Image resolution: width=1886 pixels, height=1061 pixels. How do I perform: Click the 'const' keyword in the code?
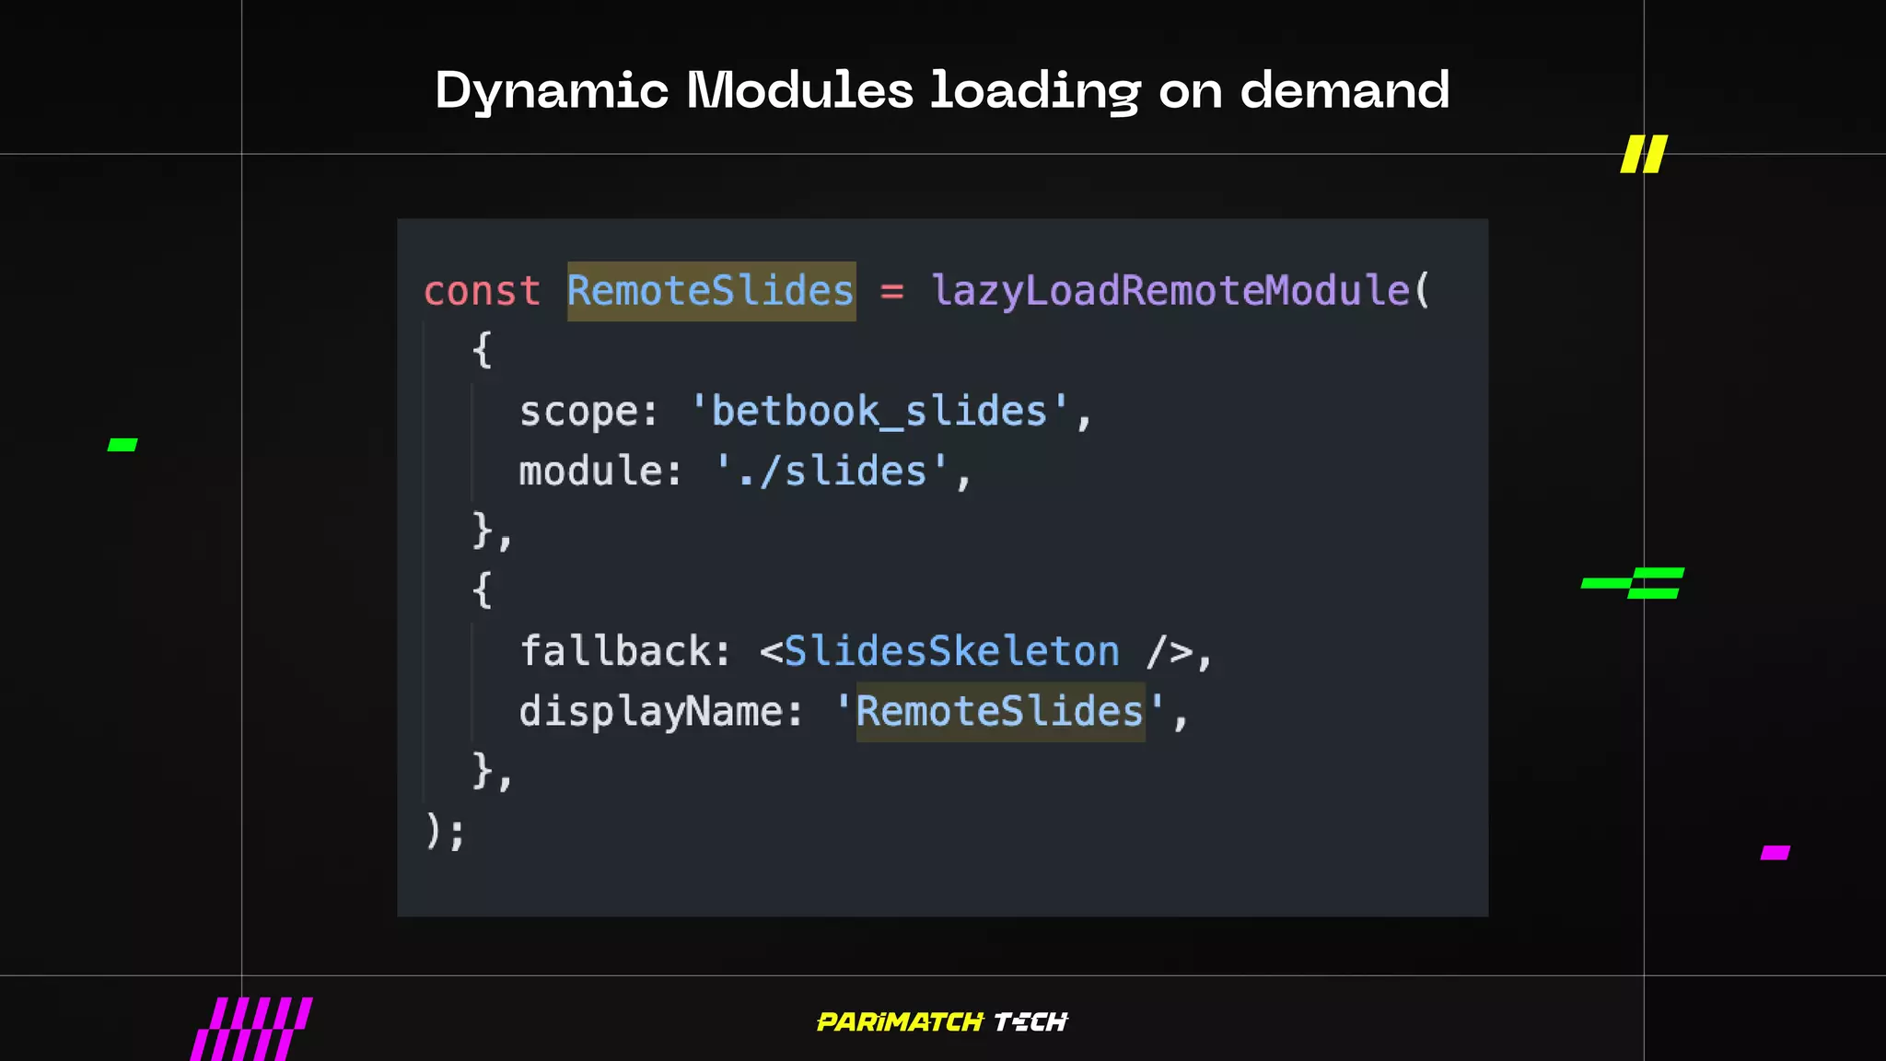pos(482,291)
